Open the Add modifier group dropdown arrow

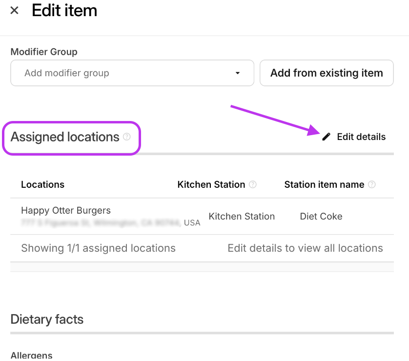238,73
